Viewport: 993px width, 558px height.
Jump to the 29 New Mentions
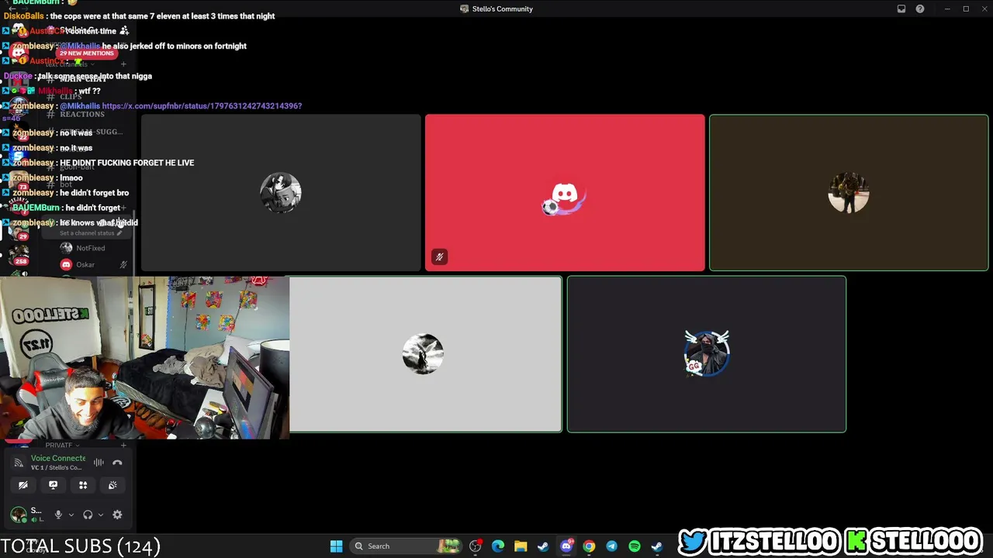tap(87, 53)
